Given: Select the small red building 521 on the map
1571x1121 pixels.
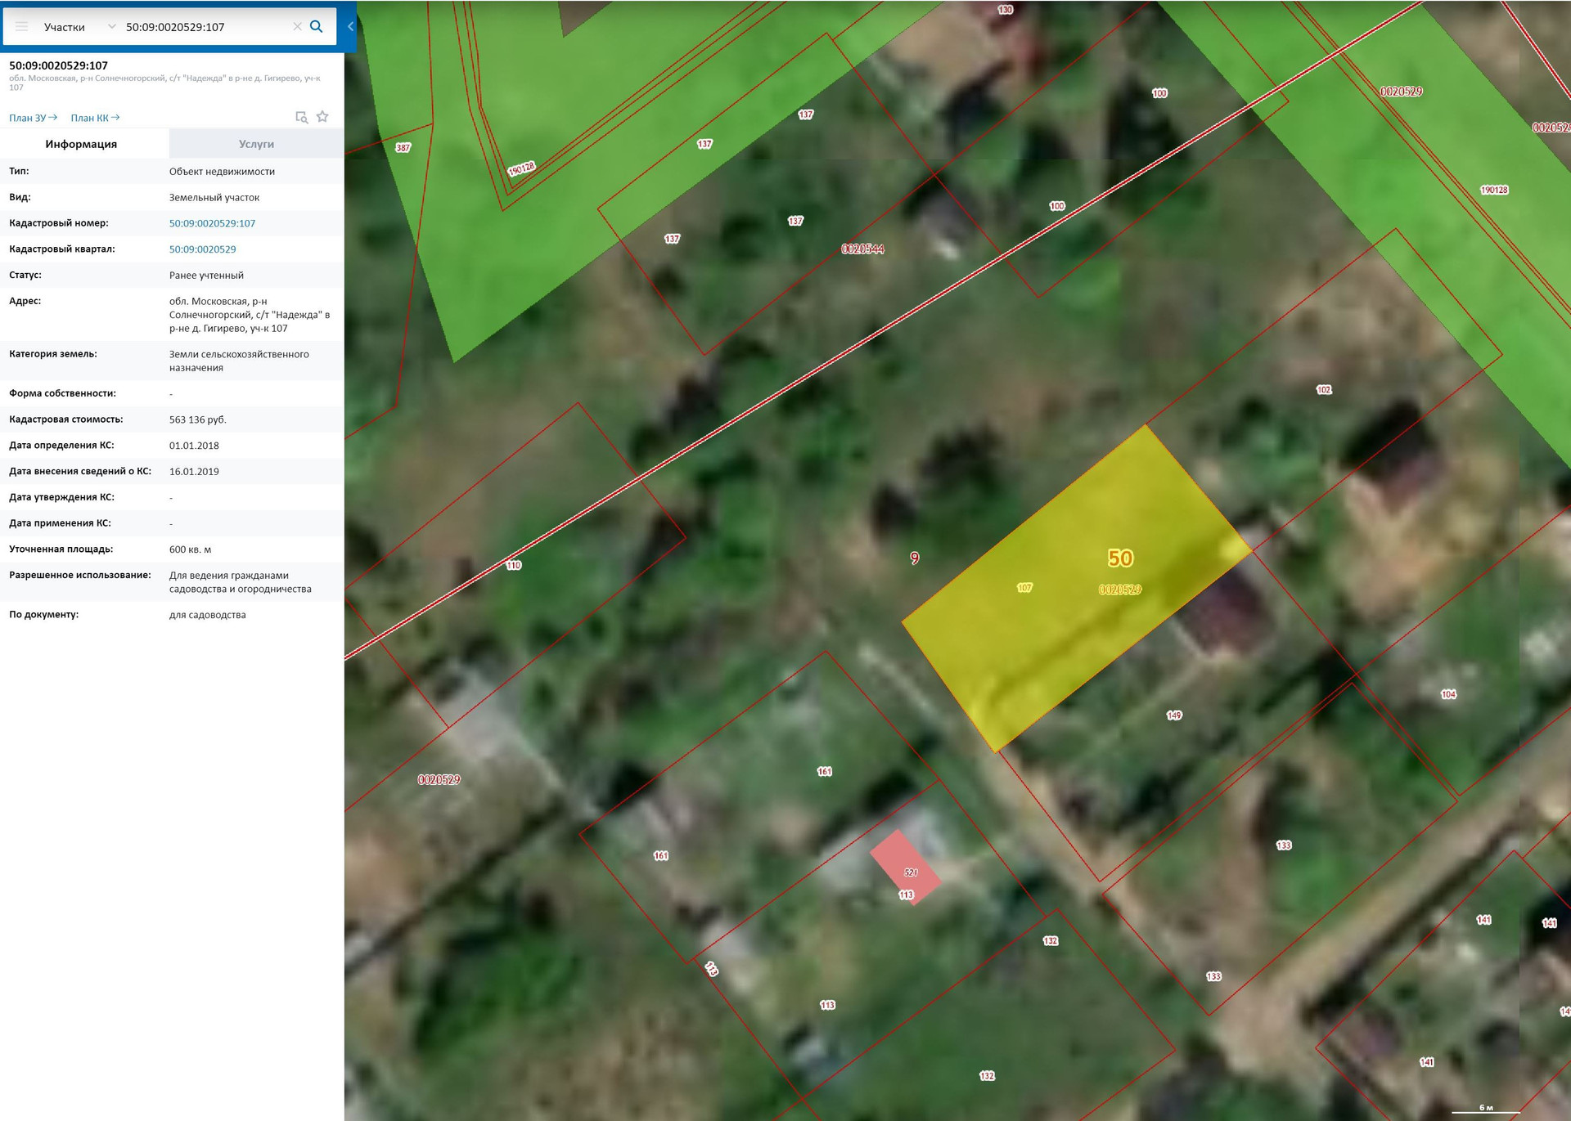Looking at the screenshot, I should click(904, 867).
